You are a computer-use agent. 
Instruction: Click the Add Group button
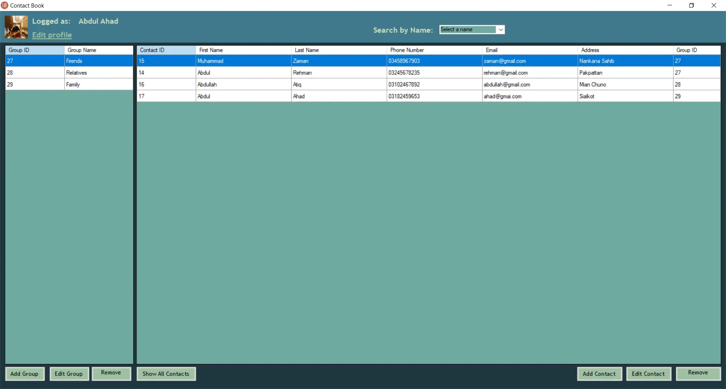click(25, 374)
